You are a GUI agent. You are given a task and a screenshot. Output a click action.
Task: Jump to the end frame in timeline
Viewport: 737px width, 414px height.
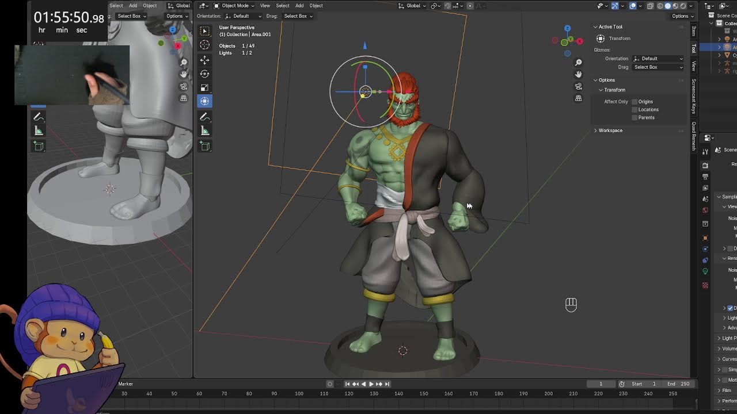(x=387, y=384)
